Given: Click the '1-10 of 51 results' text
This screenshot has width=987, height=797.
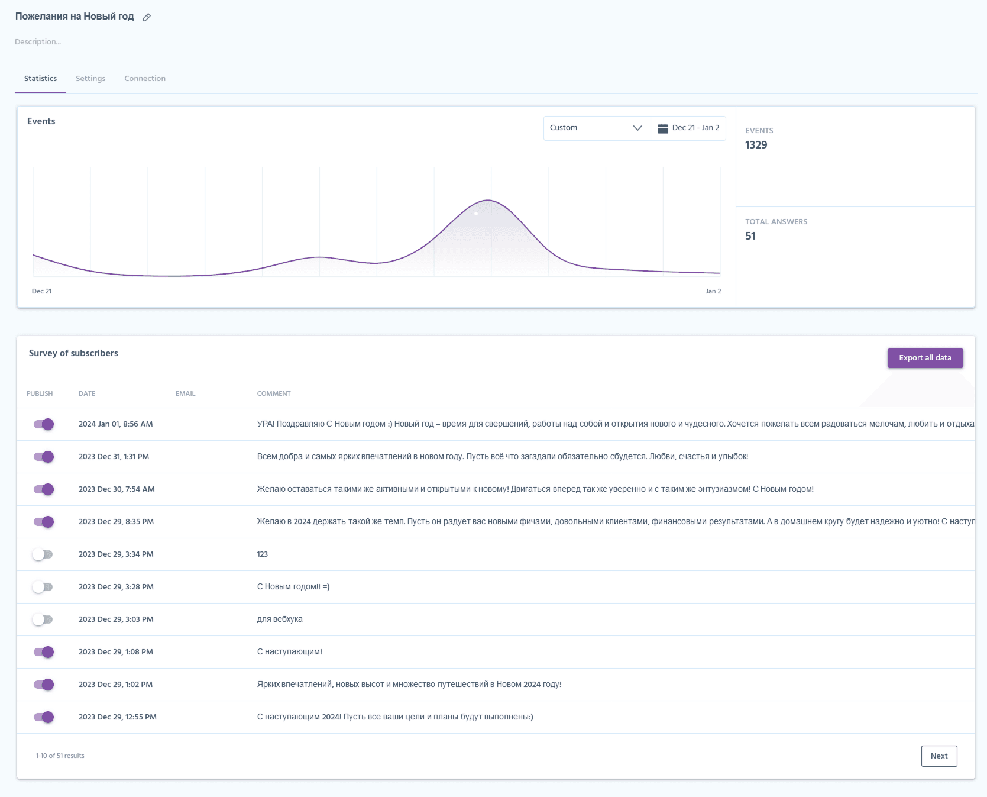Looking at the screenshot, I should 60,756.
